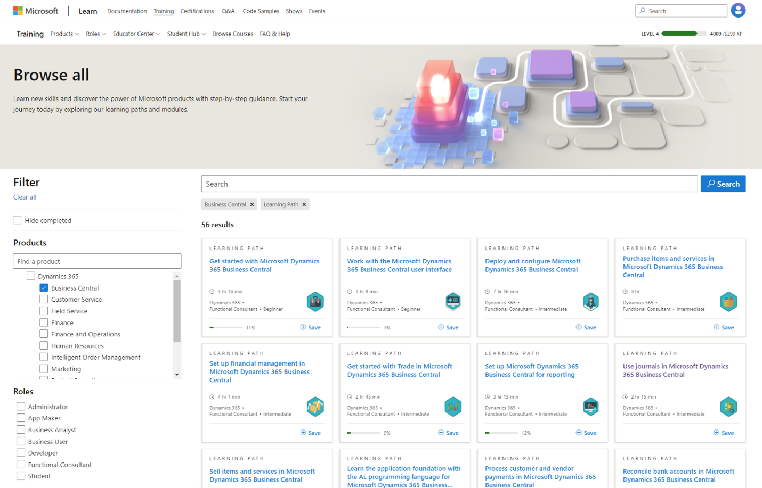Open the user profile avatar

[738, 10]
